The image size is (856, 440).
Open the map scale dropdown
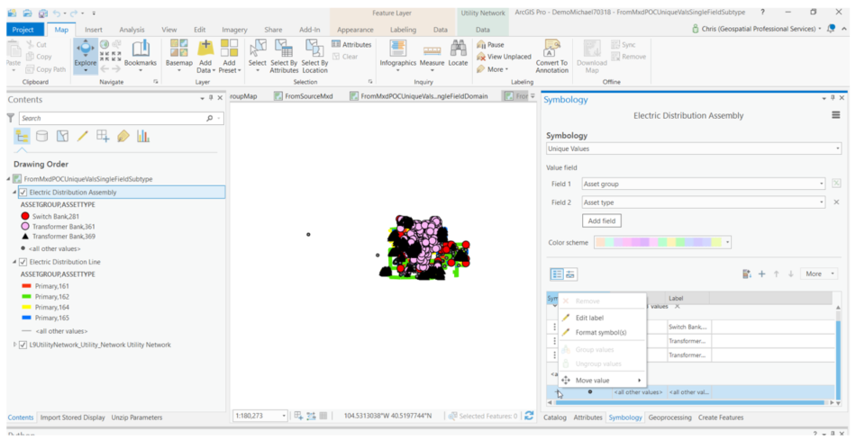[284, 416]
